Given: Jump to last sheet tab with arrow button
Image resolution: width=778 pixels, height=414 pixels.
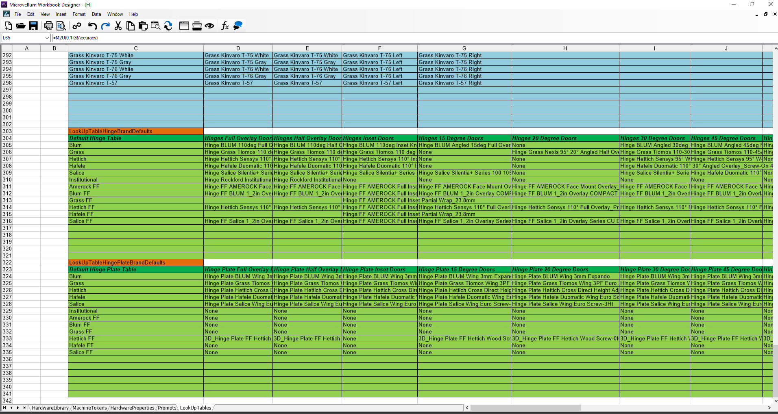Looking at the screenshot, I should (24, 408).
